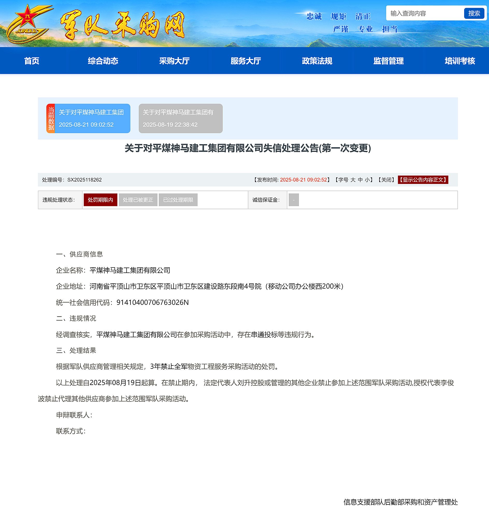The height and width of the screenshot is (518, 489).
Task: Click the credit code 91410400706763026N
Action: 153,303
